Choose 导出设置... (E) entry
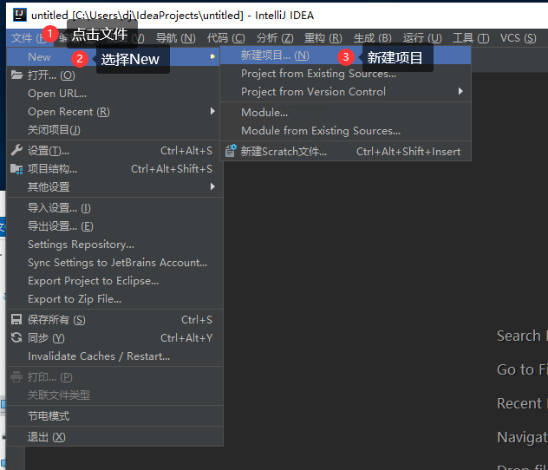This screenshot has height=470, width=548. pyautogui.click(x=114, y=226)
